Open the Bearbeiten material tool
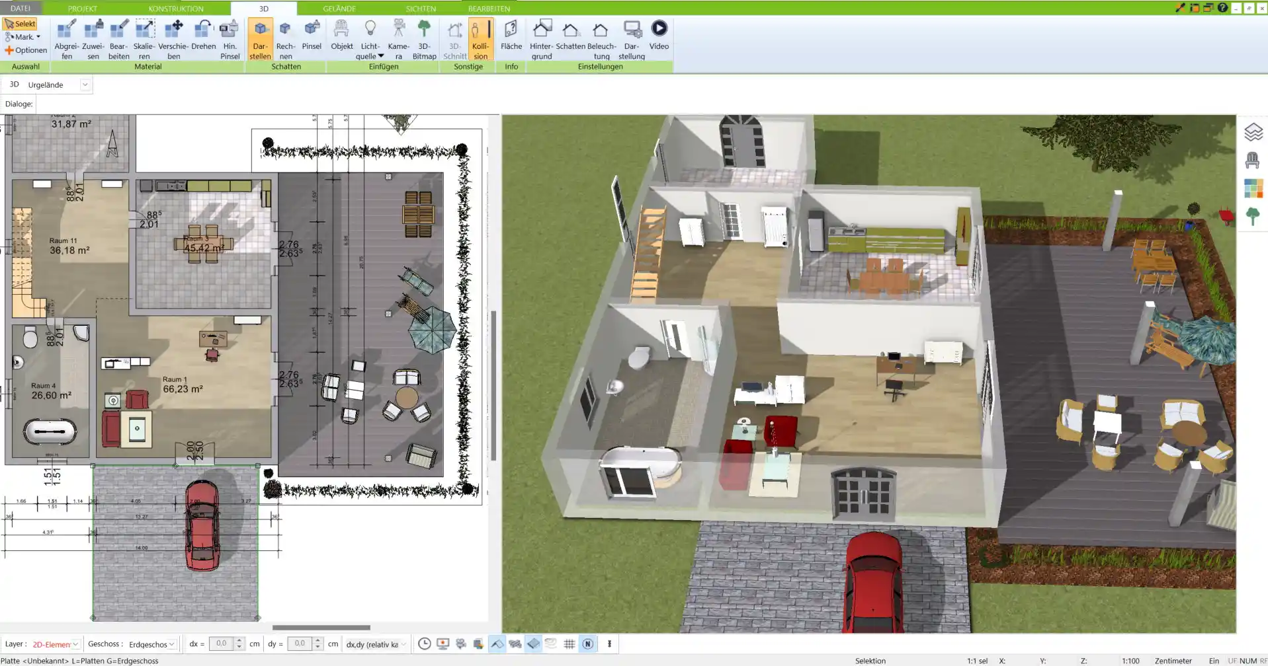The image size is (1268, 666). (118, 40)
